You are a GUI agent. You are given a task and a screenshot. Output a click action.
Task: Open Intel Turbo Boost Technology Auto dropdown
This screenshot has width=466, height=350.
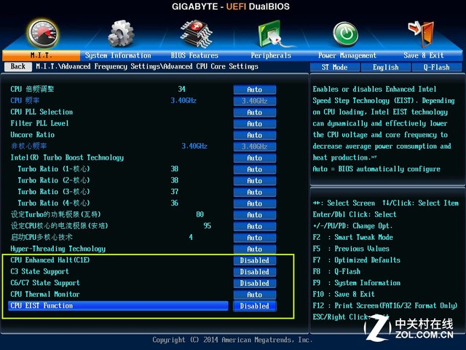[255, 158]
